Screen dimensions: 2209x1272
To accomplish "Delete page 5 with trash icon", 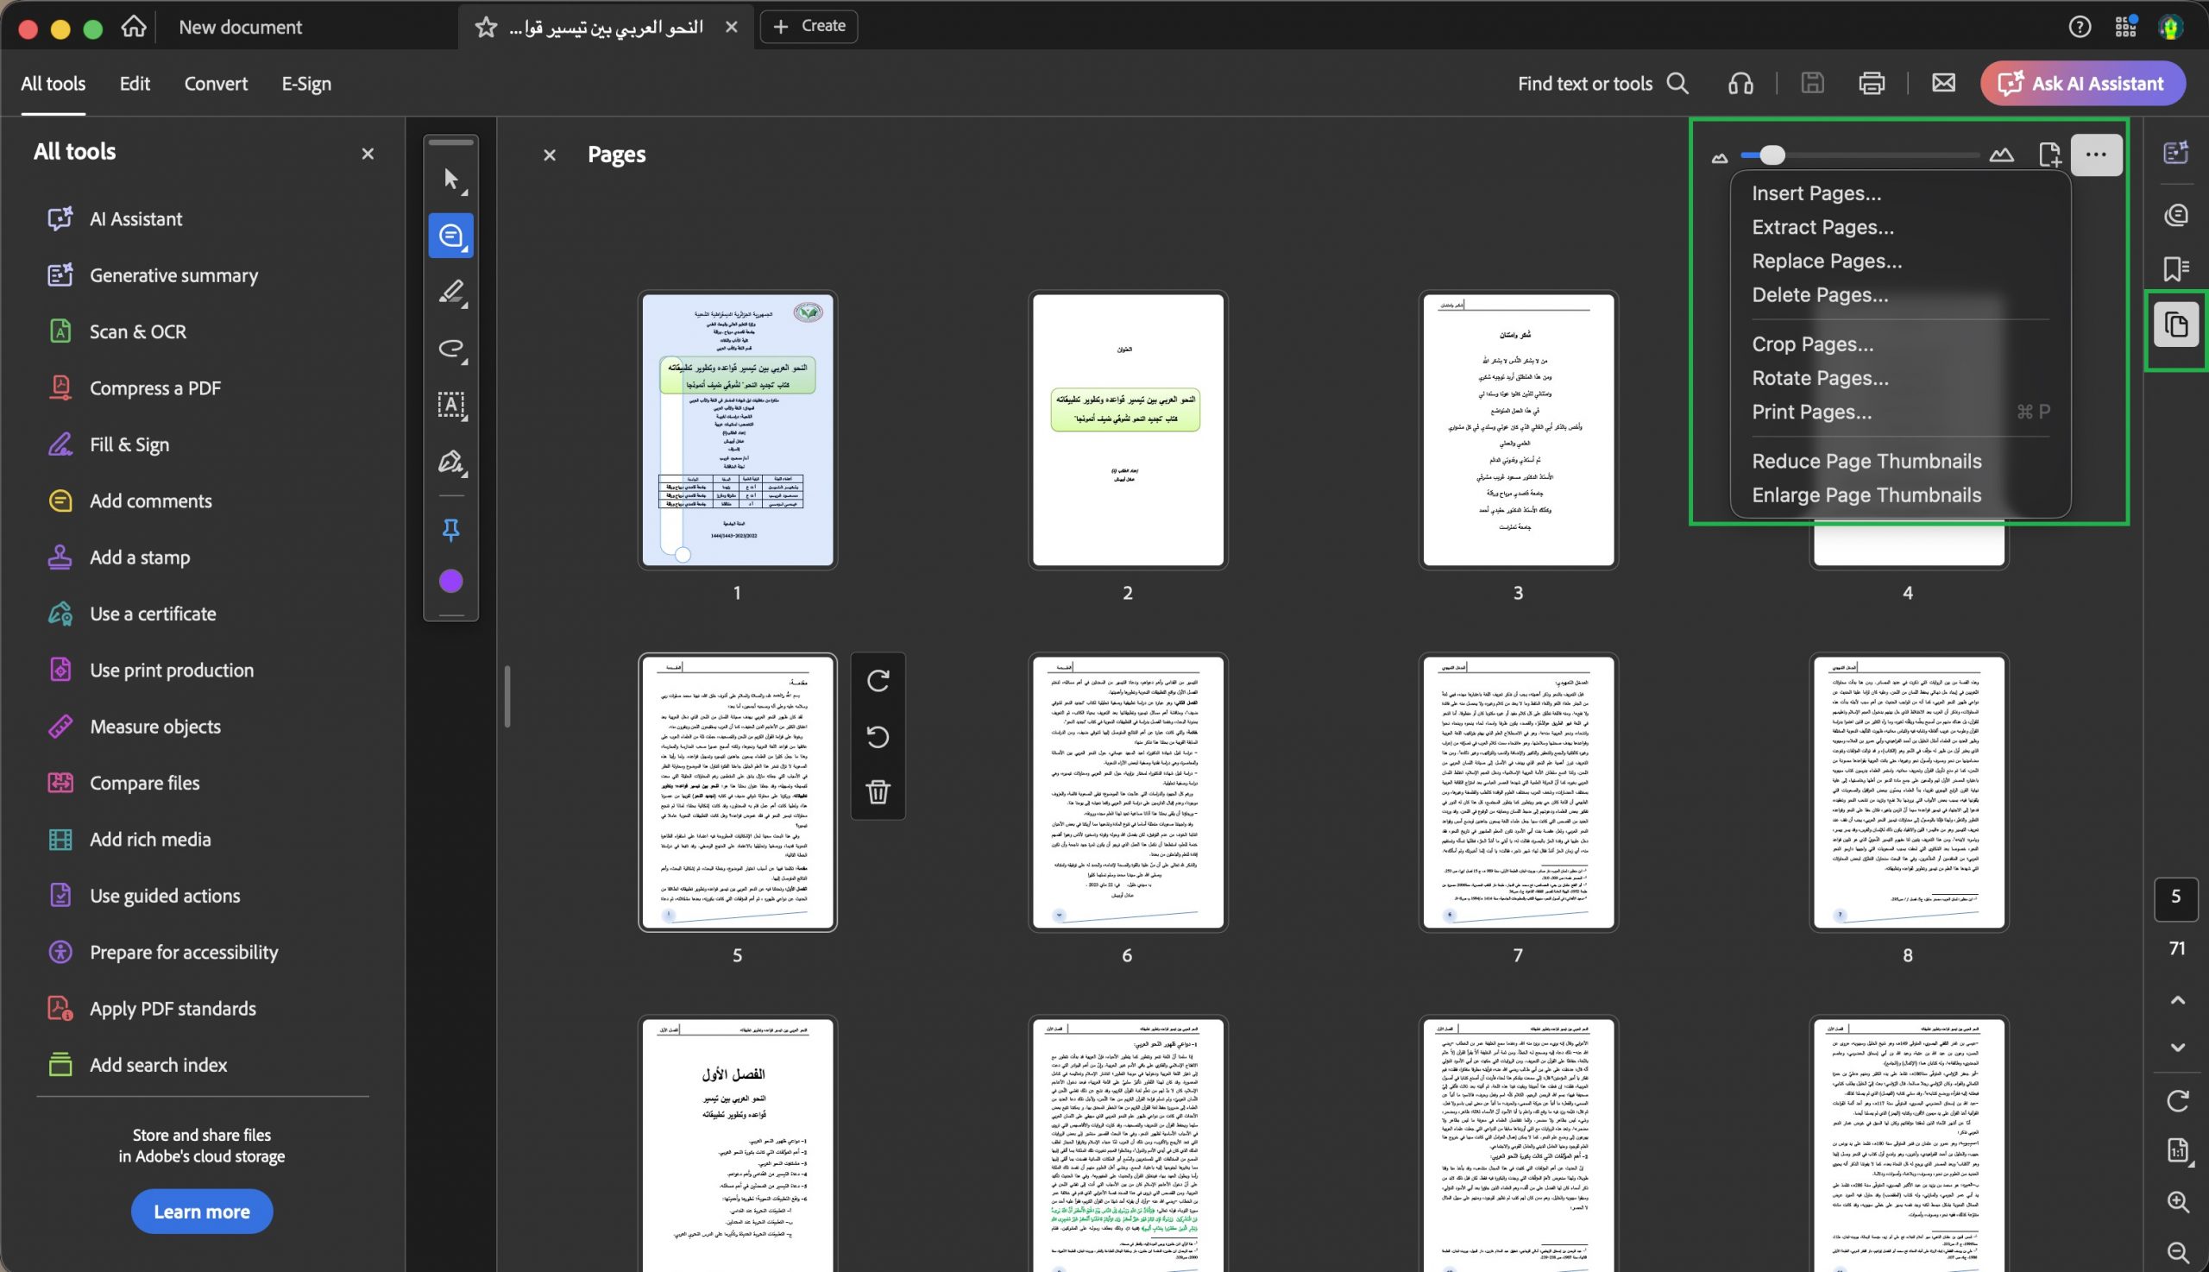I will [878, 791].
